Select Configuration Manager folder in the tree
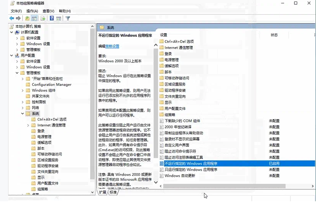Screen dimensions: 316x202 (x=51, y=84)
